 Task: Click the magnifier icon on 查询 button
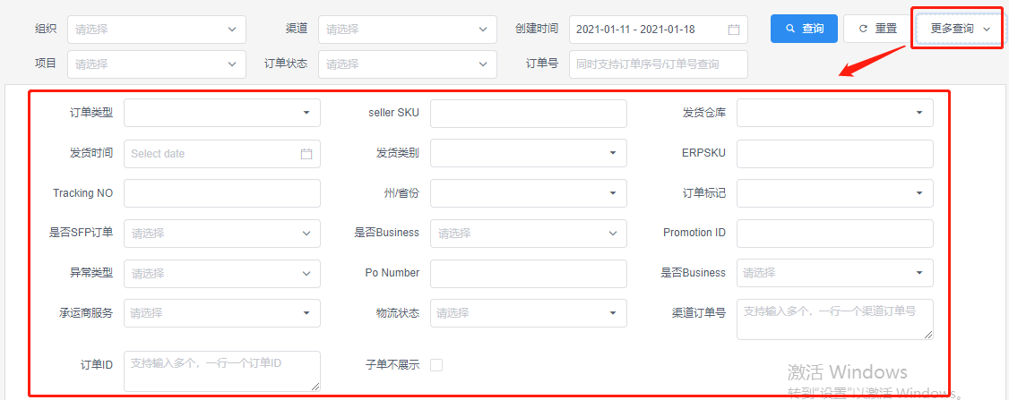pos(790,29)
